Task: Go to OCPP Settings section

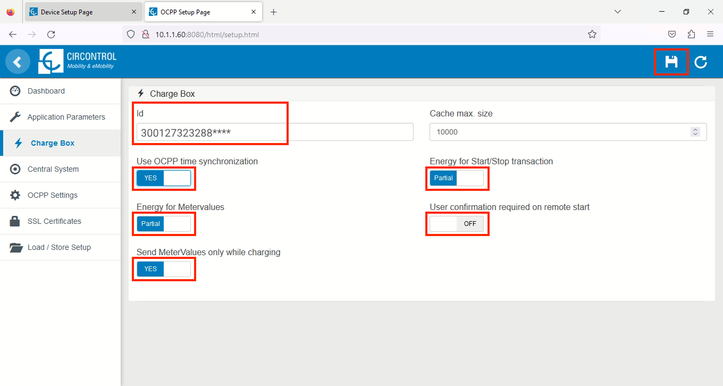Action: click(53, 195)
